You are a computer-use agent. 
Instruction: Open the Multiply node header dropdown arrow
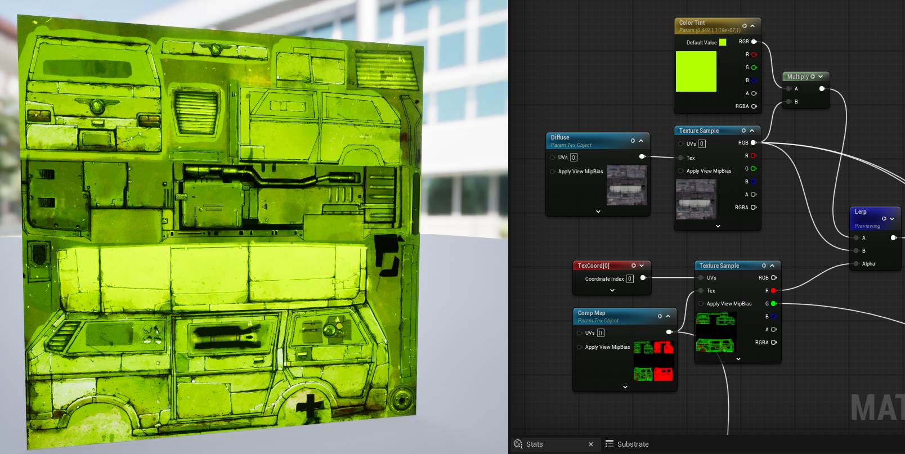(821, 77)
